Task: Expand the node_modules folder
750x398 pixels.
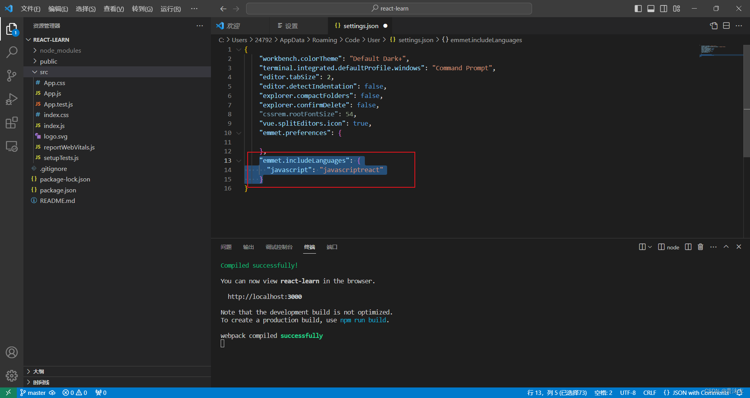Action: [x=117, y=50]
